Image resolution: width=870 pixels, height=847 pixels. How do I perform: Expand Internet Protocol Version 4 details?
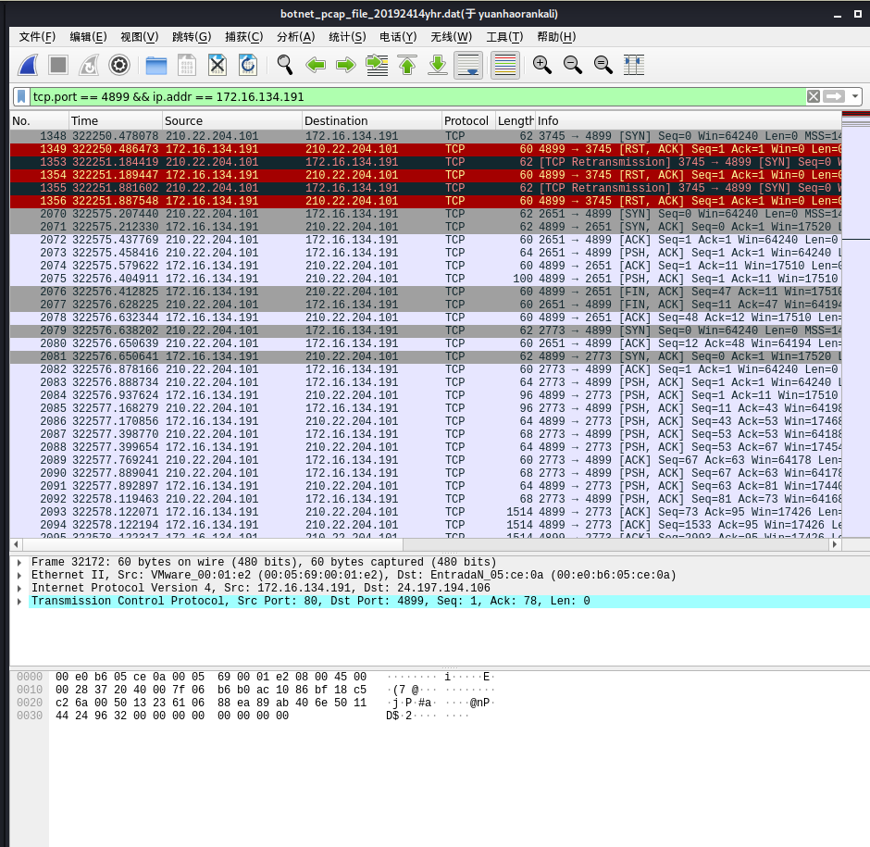point(19,589)
